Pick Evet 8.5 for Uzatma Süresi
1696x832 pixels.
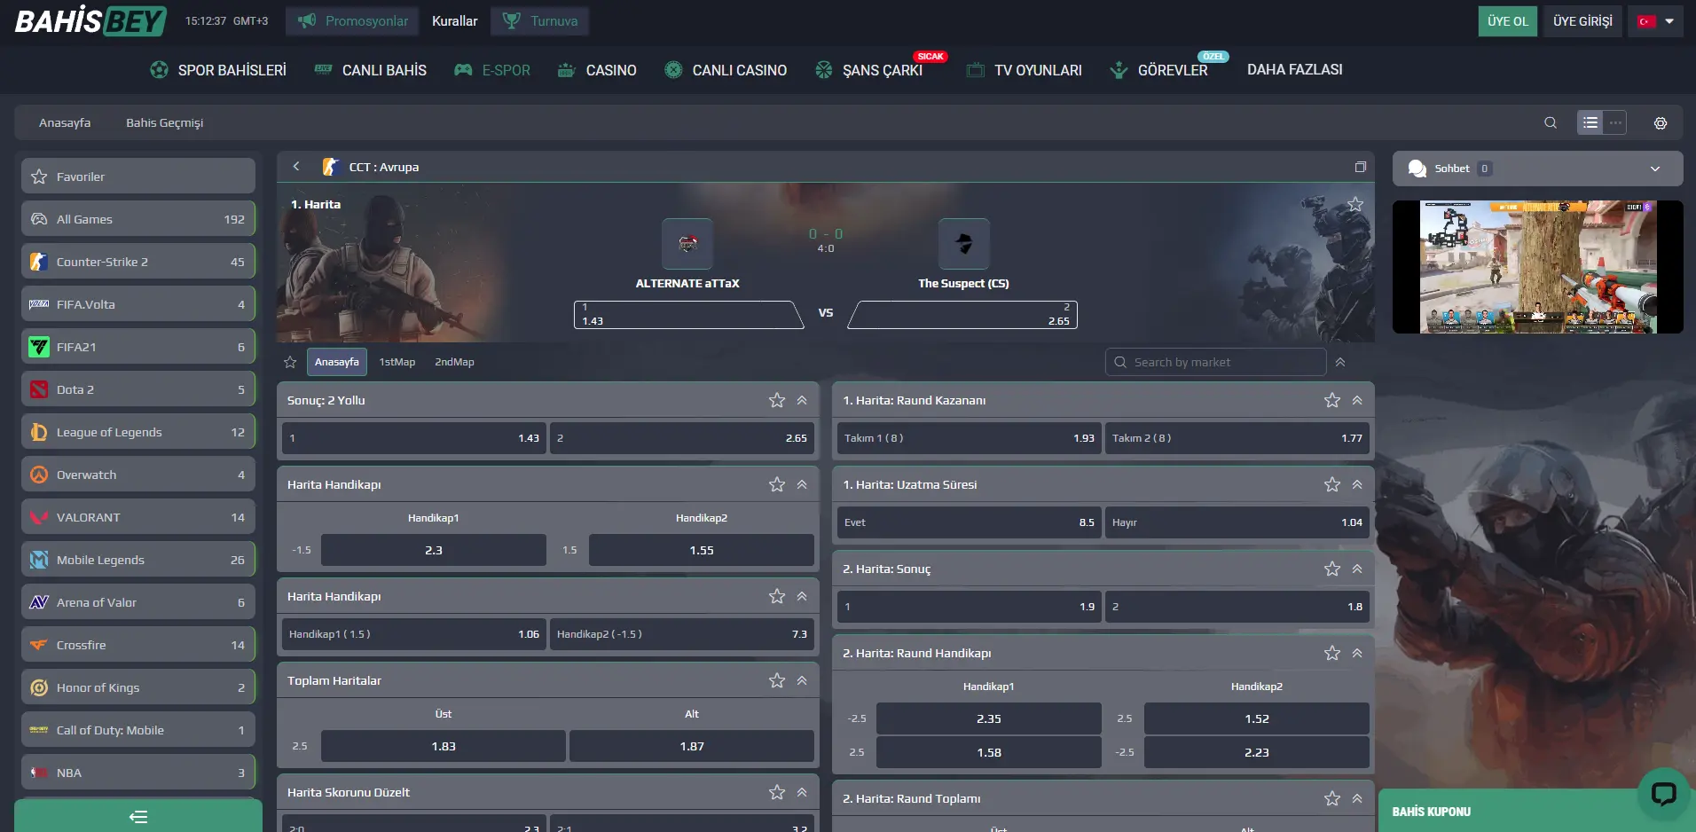coord(969,522)
